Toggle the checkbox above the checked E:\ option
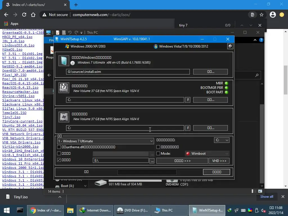288x216 pixels. pyautogui.click(x=59, y=153)
